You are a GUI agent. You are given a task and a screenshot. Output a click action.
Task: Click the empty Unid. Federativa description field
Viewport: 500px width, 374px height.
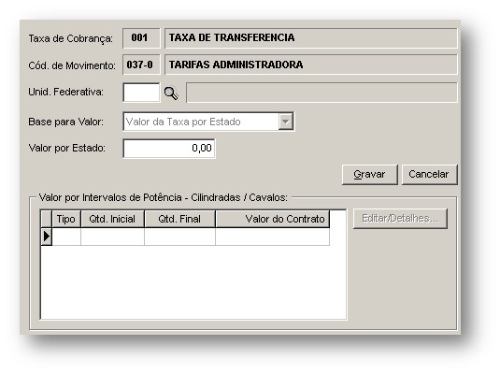[321, 93]
